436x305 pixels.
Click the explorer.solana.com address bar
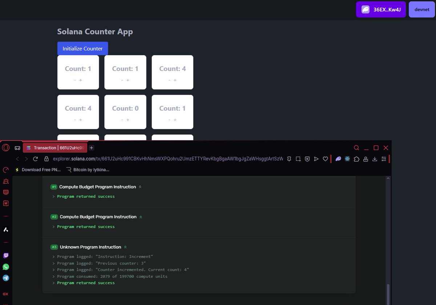point(167,159)
